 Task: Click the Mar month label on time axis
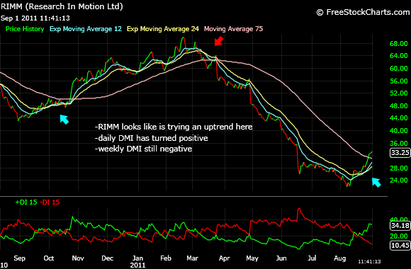[193, 258]
